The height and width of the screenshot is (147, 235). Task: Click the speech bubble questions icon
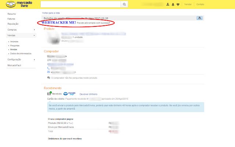(48, 78)
